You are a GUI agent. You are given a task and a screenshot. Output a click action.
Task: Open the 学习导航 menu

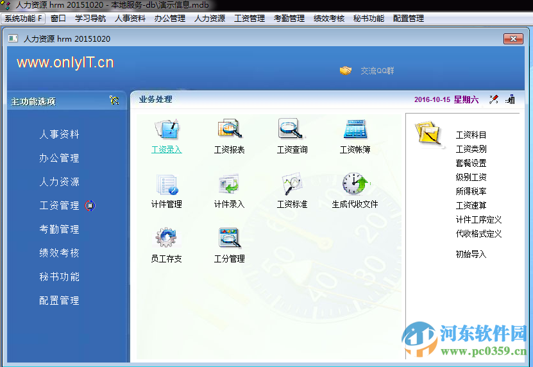(90, 19)
